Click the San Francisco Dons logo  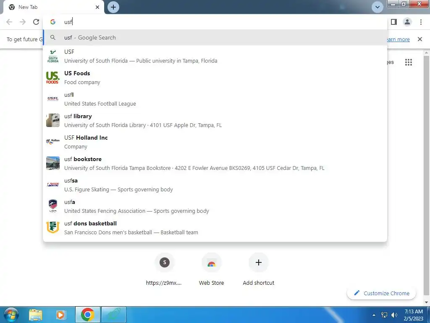52,228
